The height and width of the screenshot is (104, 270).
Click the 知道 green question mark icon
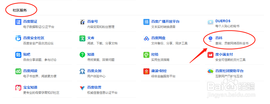[82, 55]
